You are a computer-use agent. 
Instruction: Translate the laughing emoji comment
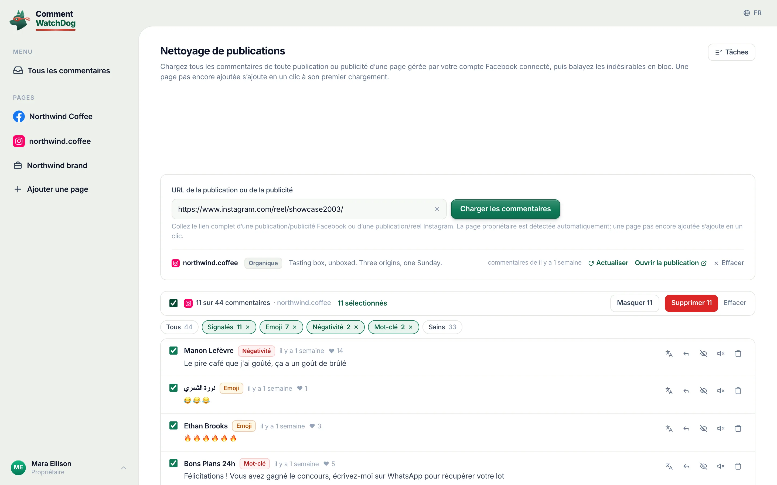669,391
